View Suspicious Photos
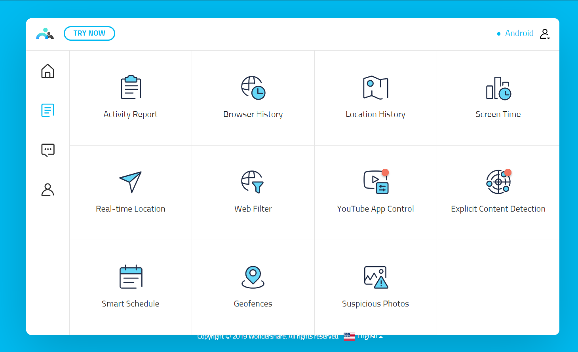Screen dimensions: 578x352 click(x=375, y=288)
